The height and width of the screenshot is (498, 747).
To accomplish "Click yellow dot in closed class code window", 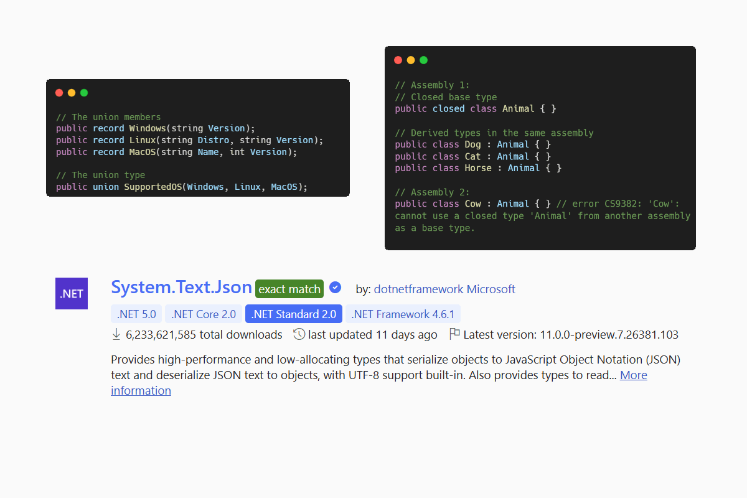I will (x=411, y=60).
